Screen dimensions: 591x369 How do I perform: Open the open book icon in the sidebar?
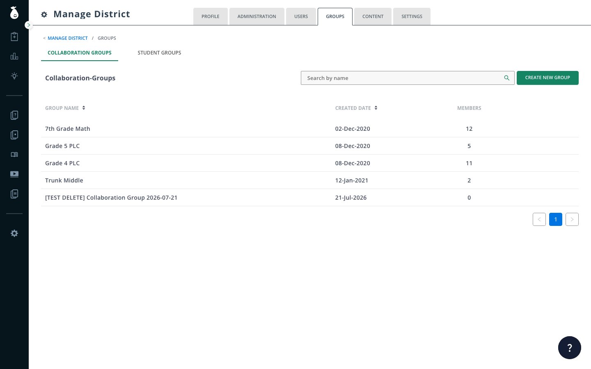click(14, 155)
